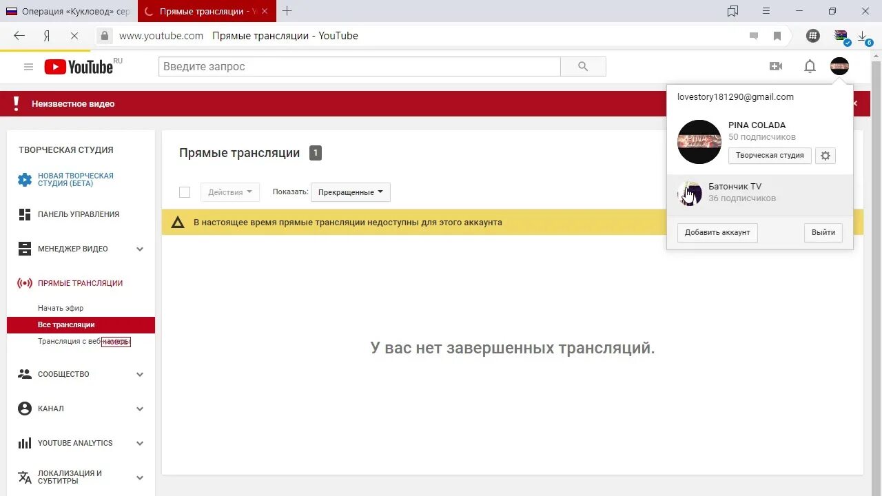Expand the Канал section chevron
The height and width of the screenshot is (496, 882).
(140, 409)
